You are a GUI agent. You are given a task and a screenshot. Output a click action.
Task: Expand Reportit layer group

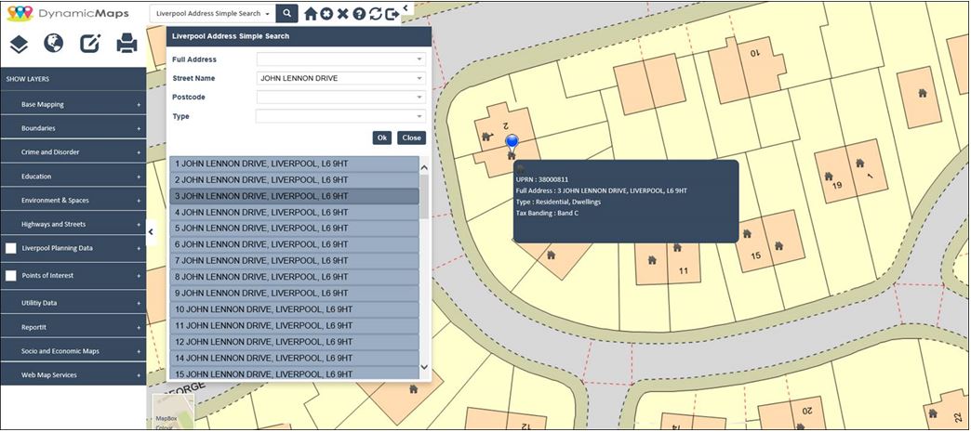(x=73, y=327)
